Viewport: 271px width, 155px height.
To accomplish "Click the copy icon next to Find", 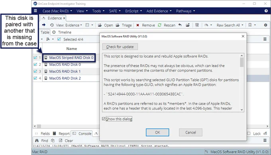I will point(53,141).
